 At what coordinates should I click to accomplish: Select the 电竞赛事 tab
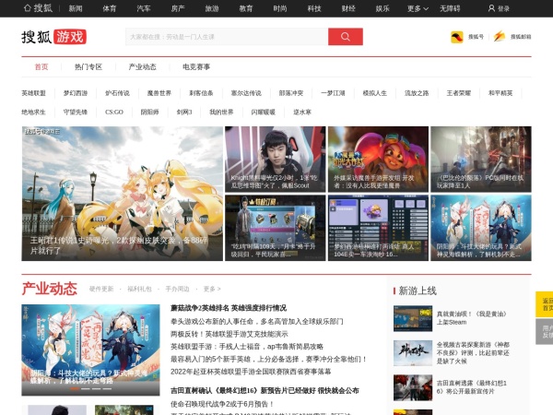pyautogui.click(x=195, y=66)
